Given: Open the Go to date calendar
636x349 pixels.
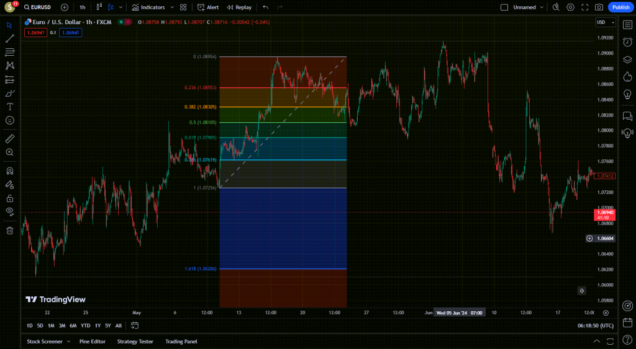Looking at the screenshot, I should point(135,325).
